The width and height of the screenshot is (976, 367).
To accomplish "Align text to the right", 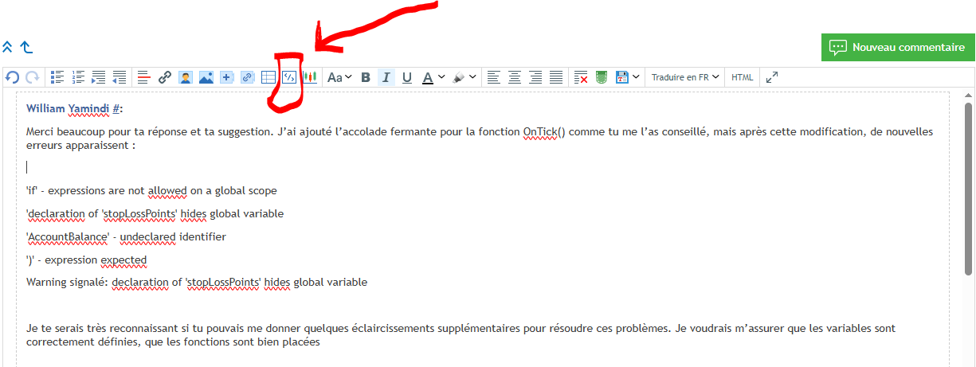I will coord(536,77).
